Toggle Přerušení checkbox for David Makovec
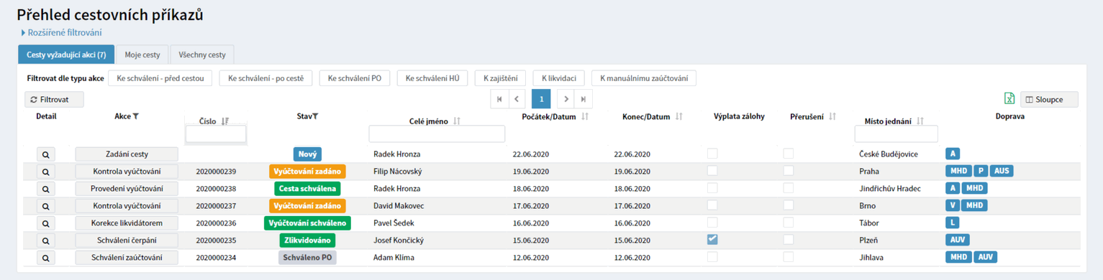 pyautogui.click(x=789, y=205)
